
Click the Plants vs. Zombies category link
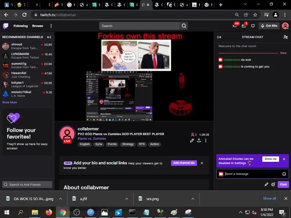point(92,139)
